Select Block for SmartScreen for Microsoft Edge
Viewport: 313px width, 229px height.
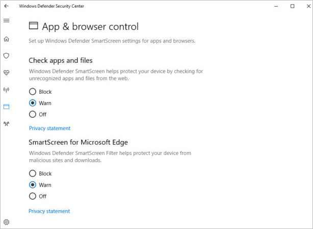coord(33,173)
